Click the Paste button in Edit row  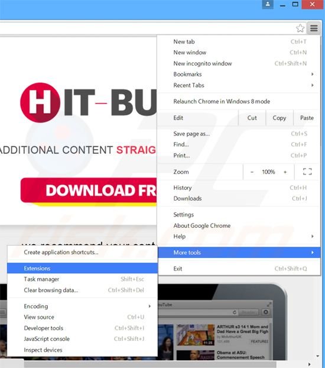tap(307, 118)
